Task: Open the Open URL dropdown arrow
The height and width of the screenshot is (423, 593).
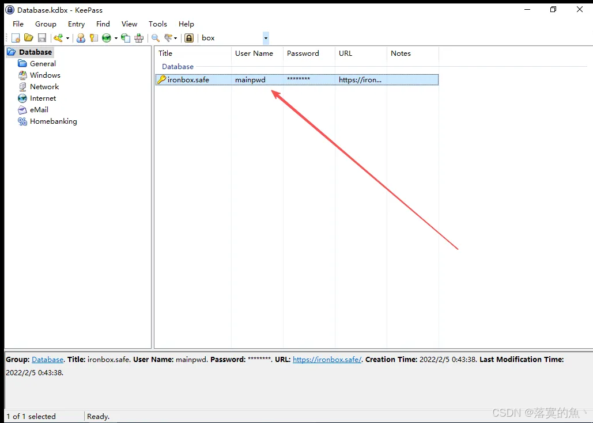Action: (116, 38)
